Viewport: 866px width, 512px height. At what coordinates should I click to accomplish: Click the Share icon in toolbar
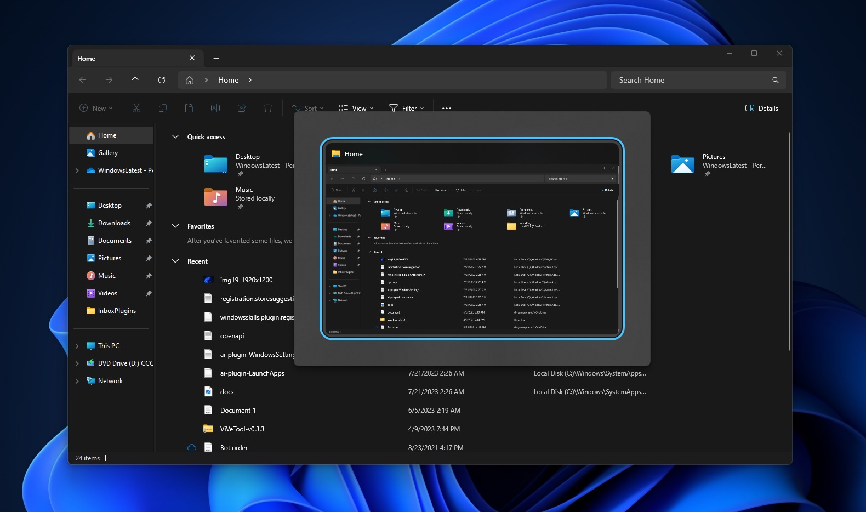(x=242, y=108)
